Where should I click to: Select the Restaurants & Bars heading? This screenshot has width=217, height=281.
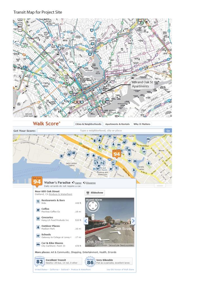(53, 200)
